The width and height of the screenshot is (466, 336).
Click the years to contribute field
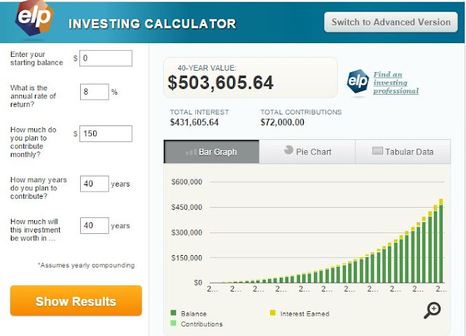pyautogui.click(x=94, y=184)
